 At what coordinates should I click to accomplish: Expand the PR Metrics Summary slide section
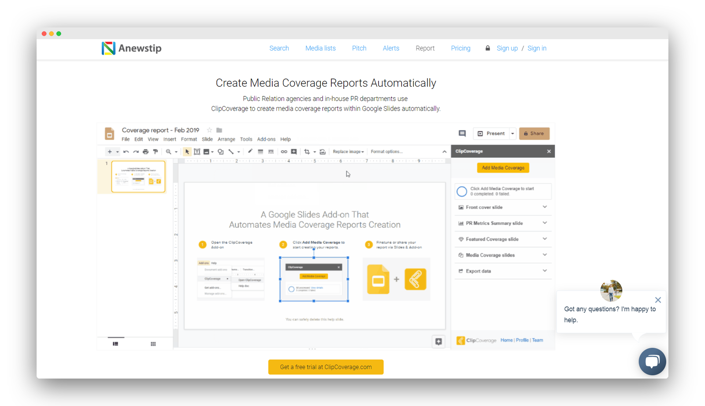click(x=503, y=223)
